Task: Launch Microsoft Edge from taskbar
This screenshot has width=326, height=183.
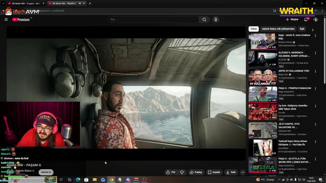Action: (78, 180)
